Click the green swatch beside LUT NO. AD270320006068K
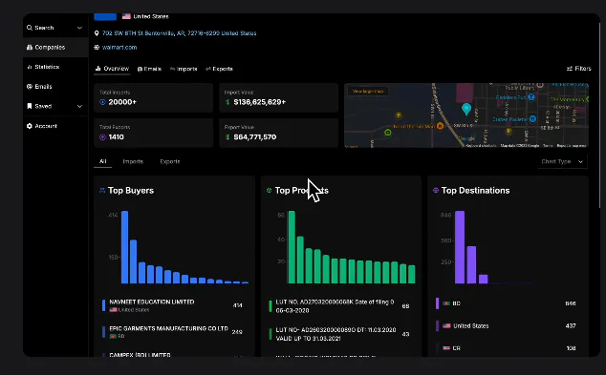 click(x=271, y=306)
